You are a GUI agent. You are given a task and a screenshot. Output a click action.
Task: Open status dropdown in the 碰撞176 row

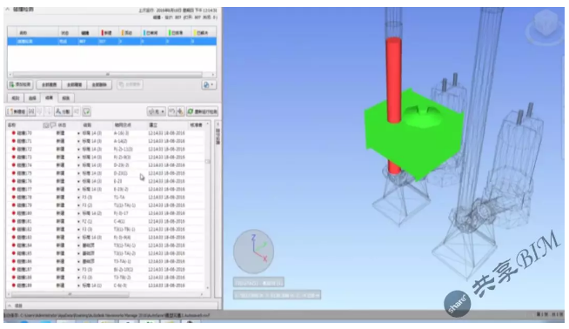coord(79,181)
